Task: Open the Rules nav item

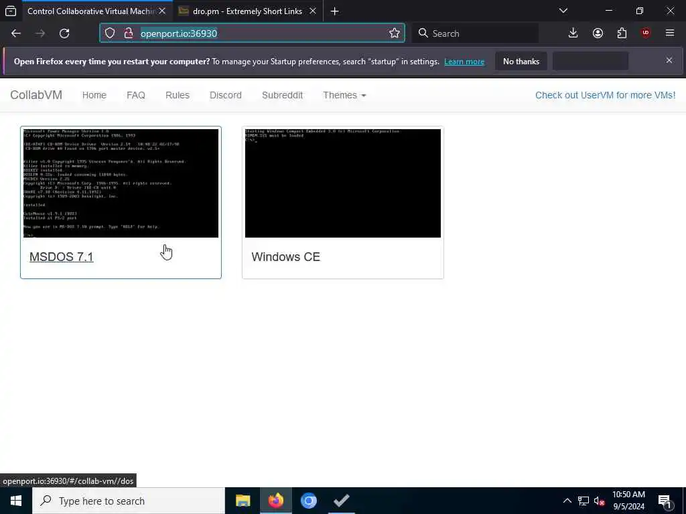Action: 177,95
